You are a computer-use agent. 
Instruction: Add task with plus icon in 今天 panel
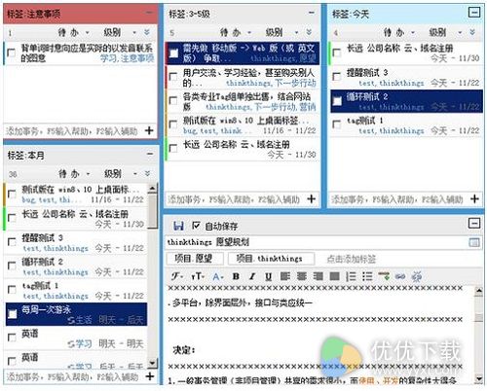[x=474, y=198]
